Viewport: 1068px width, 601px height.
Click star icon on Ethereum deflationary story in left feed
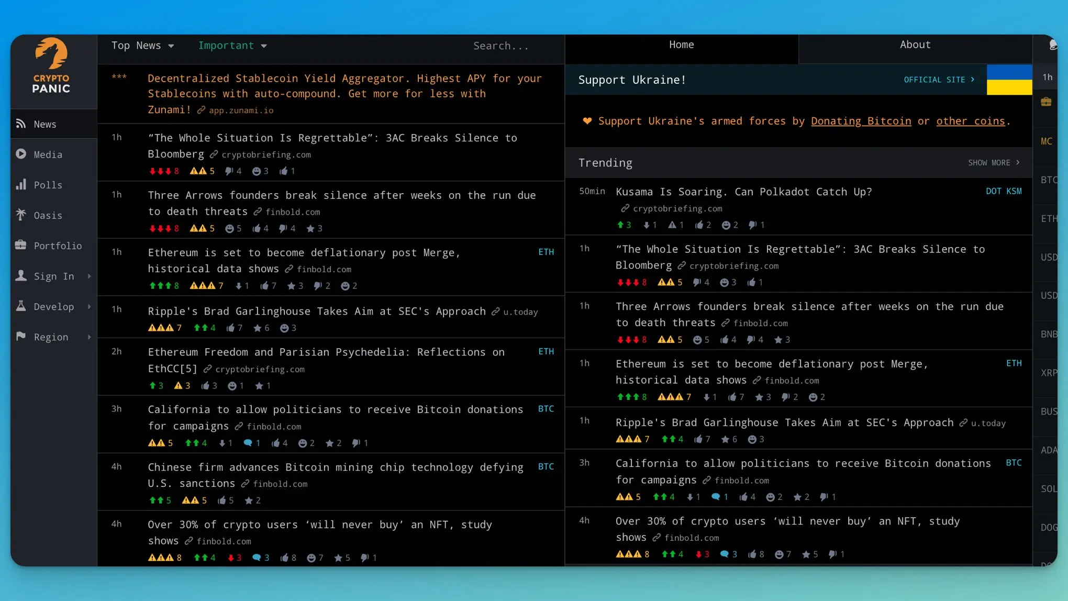(x=291, y=286)
